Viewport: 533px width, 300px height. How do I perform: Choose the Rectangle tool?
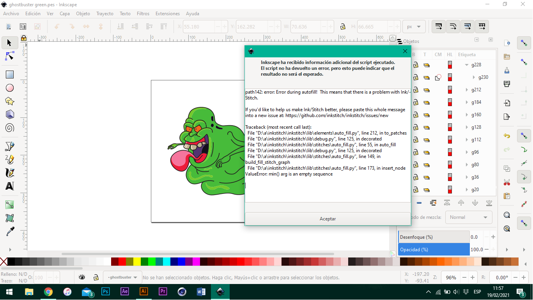point(10,75)
